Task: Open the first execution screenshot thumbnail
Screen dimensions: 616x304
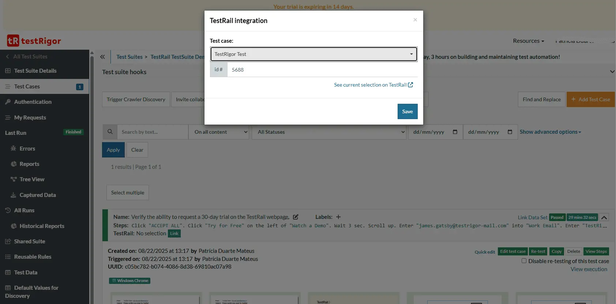Action: pyautogui.click(x=156, y=299)
